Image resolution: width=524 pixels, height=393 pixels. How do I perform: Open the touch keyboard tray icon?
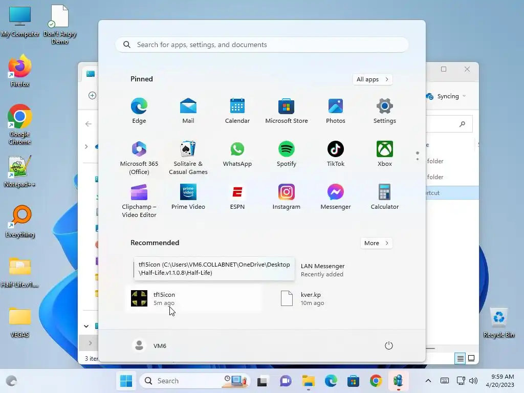point(445,381)
